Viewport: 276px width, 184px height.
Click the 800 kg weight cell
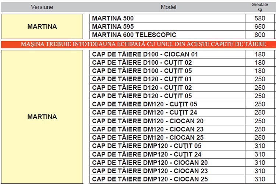click(259, 35)
